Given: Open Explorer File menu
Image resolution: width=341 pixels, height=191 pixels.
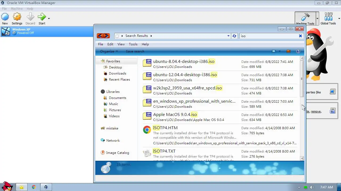Looking at the screenshot, I should [100, 44].
